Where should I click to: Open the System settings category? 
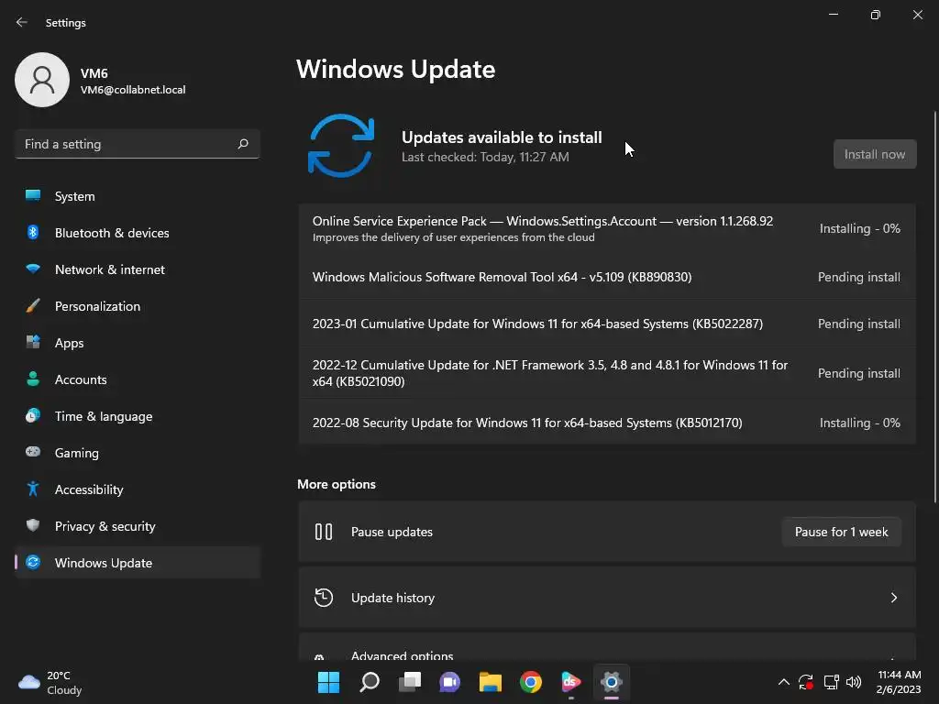138,196
